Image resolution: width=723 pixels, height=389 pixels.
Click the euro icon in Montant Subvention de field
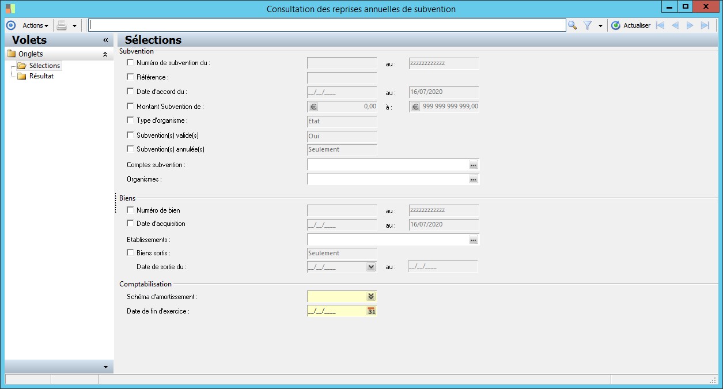coord(313,107)
